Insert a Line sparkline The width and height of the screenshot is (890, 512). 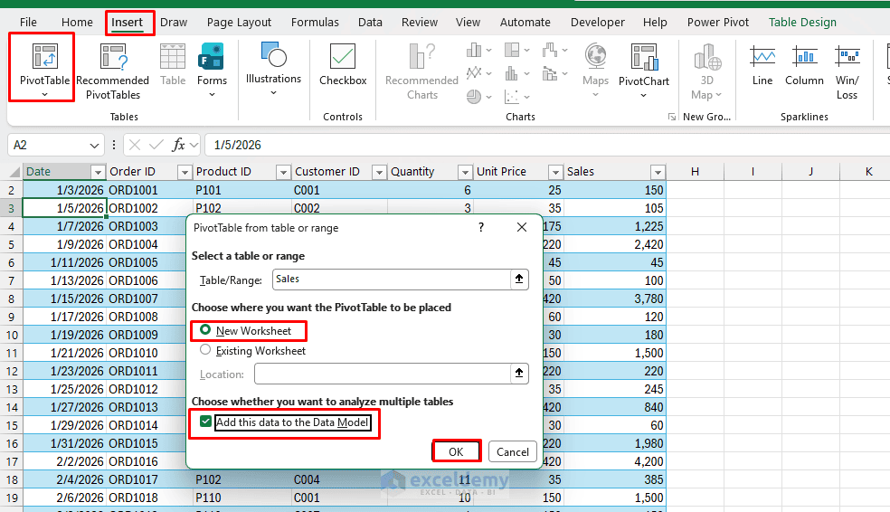762,65
